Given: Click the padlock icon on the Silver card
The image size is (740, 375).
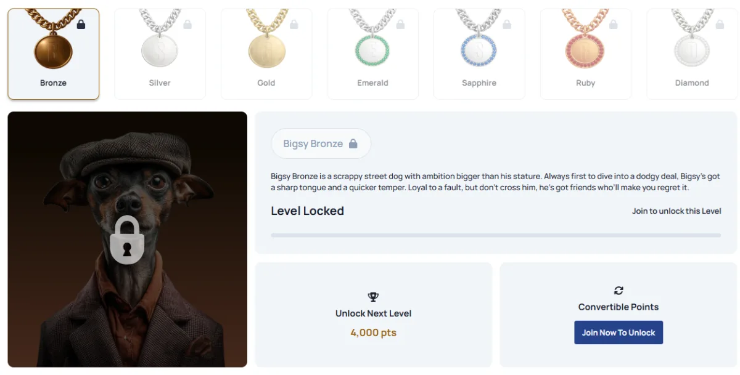Looking at the screenshot, I should [187, 23].
